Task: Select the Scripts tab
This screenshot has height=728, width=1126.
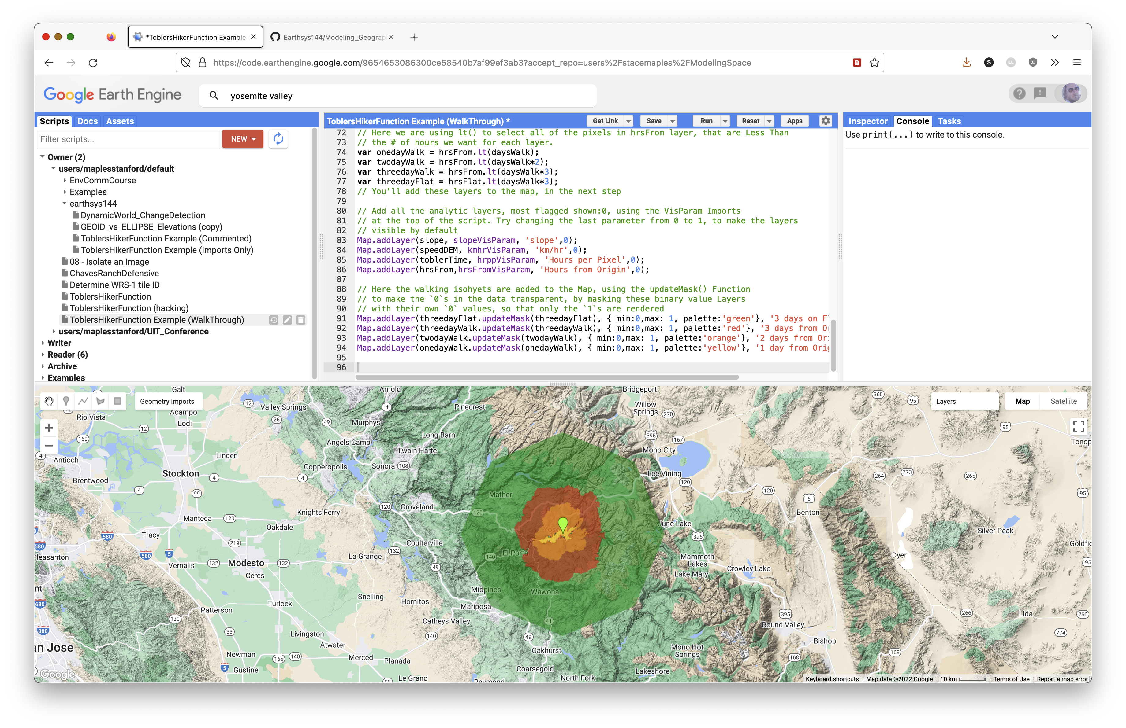Action: (x=54, y=121)
